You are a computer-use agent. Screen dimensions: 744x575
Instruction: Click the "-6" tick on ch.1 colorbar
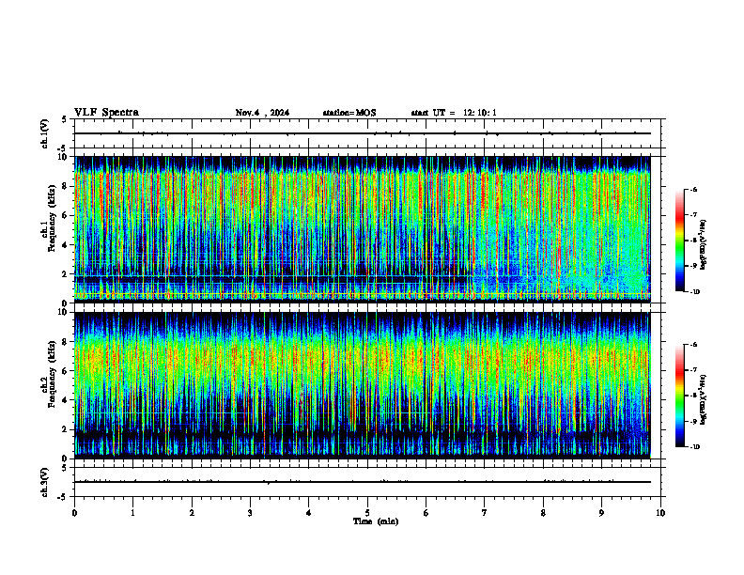[693, 189]
